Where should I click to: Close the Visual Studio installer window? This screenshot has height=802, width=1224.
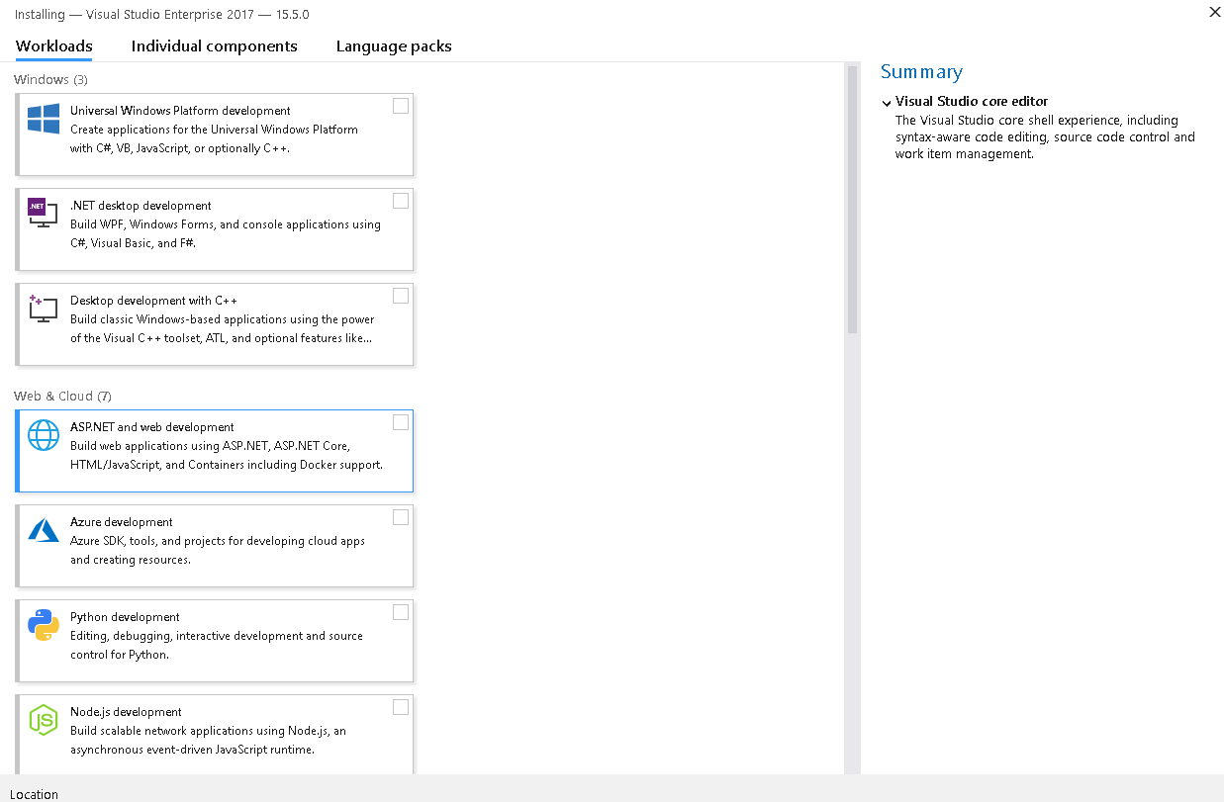click(x=1214, y=12)
